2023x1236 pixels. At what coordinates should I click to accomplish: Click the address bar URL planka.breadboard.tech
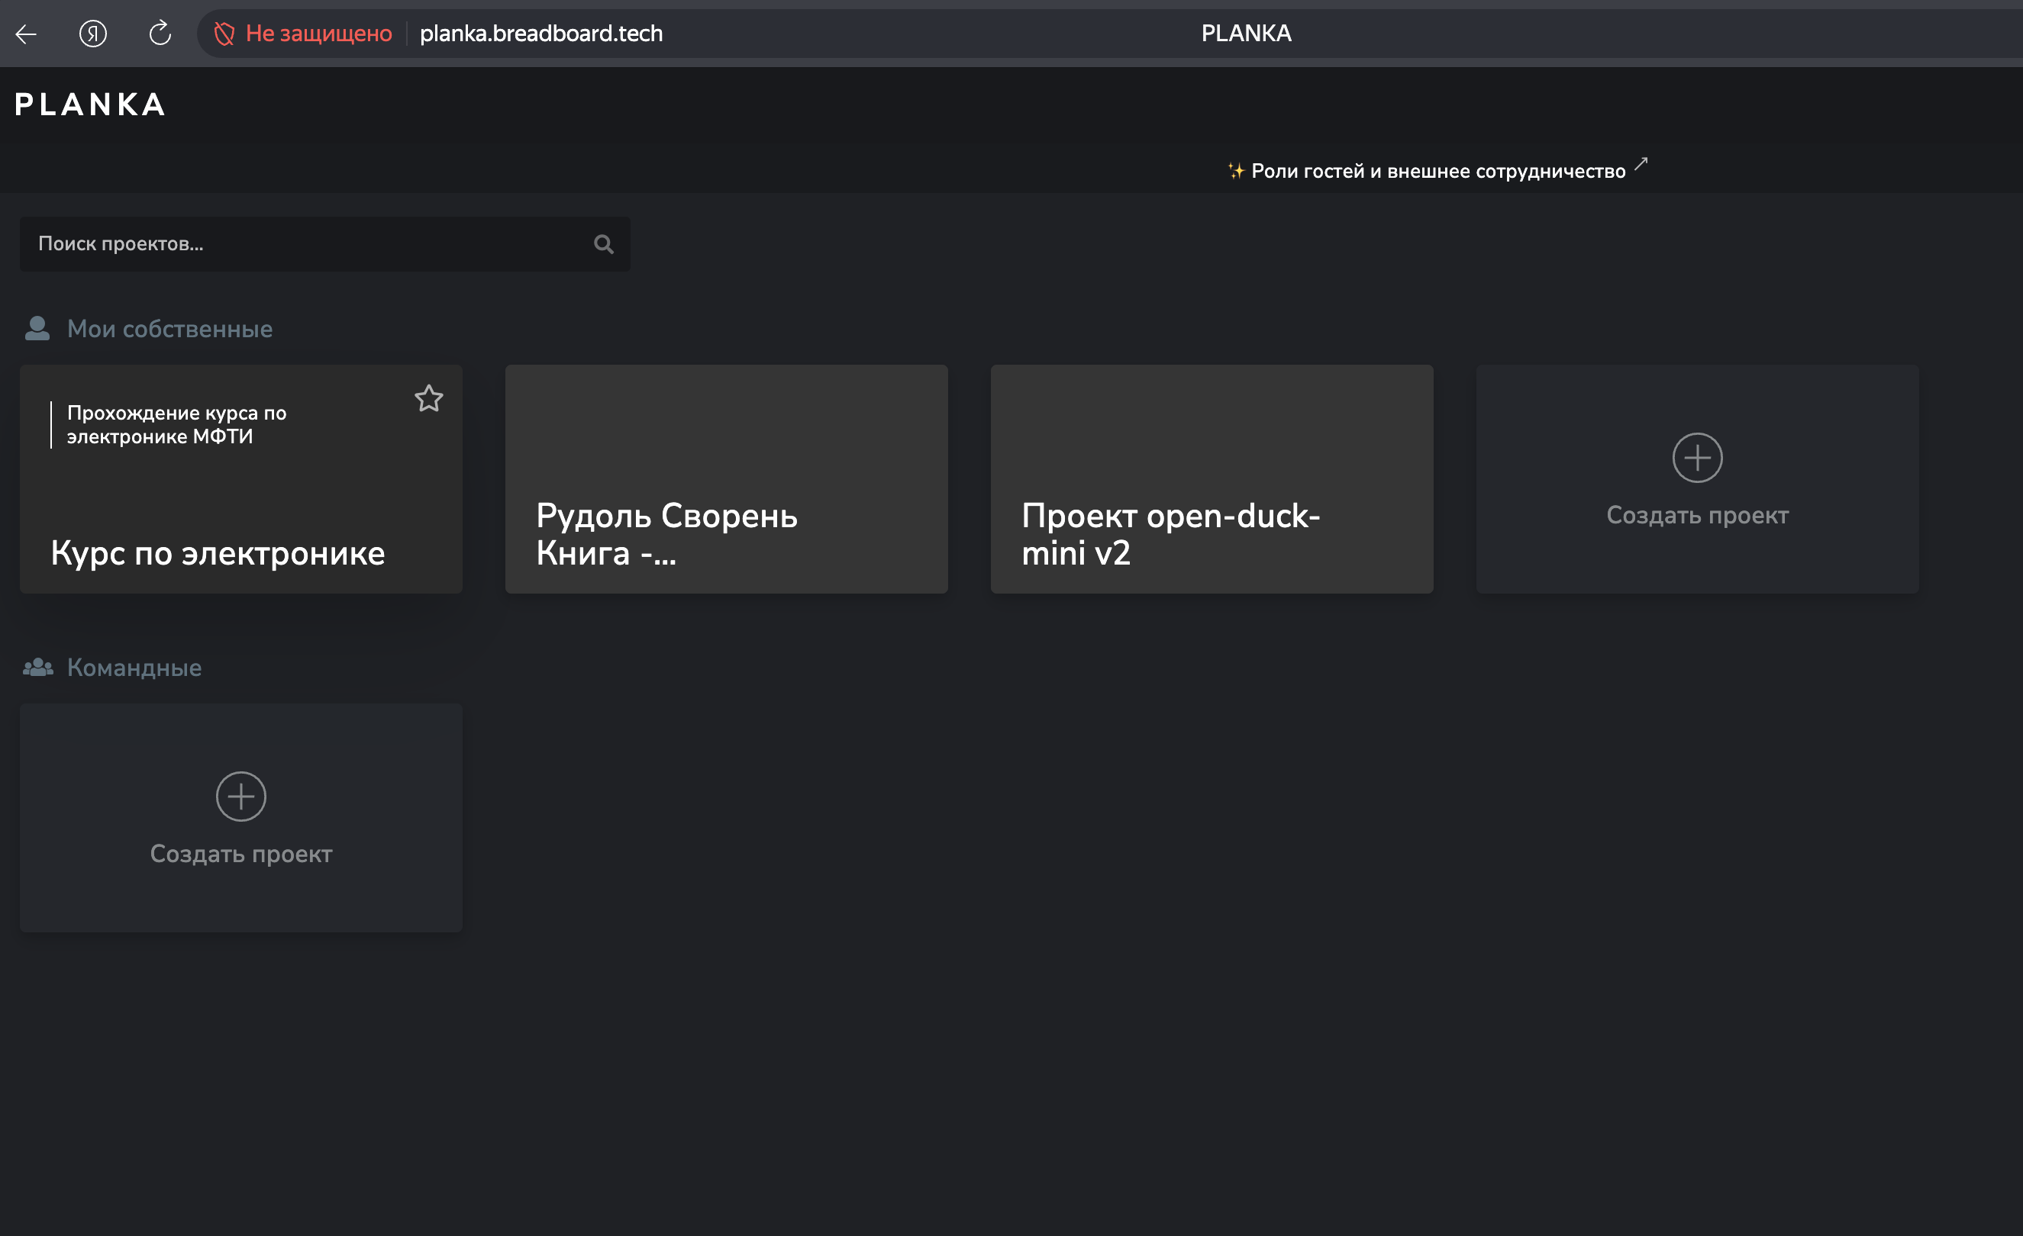(x=541, y=34)
